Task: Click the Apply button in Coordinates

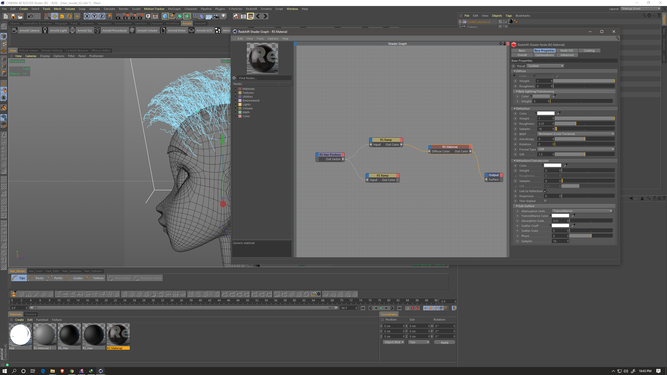Action: pos(444,342)
